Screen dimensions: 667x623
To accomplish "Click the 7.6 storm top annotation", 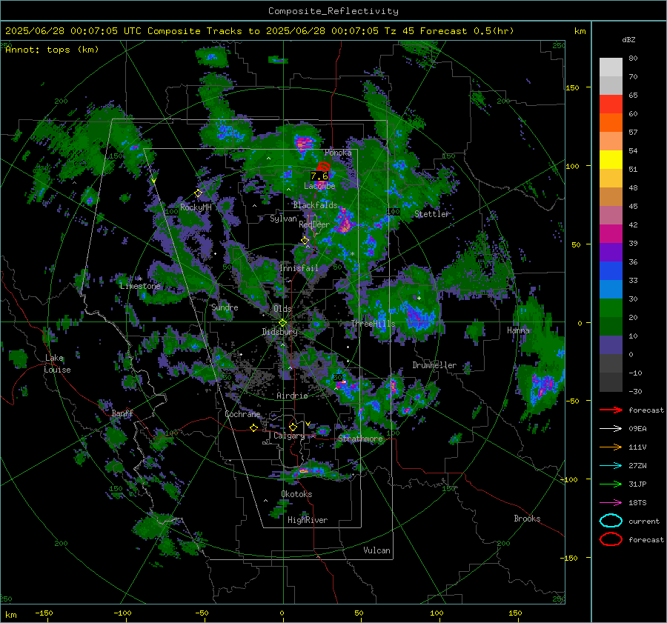I will tap(319, 176).
